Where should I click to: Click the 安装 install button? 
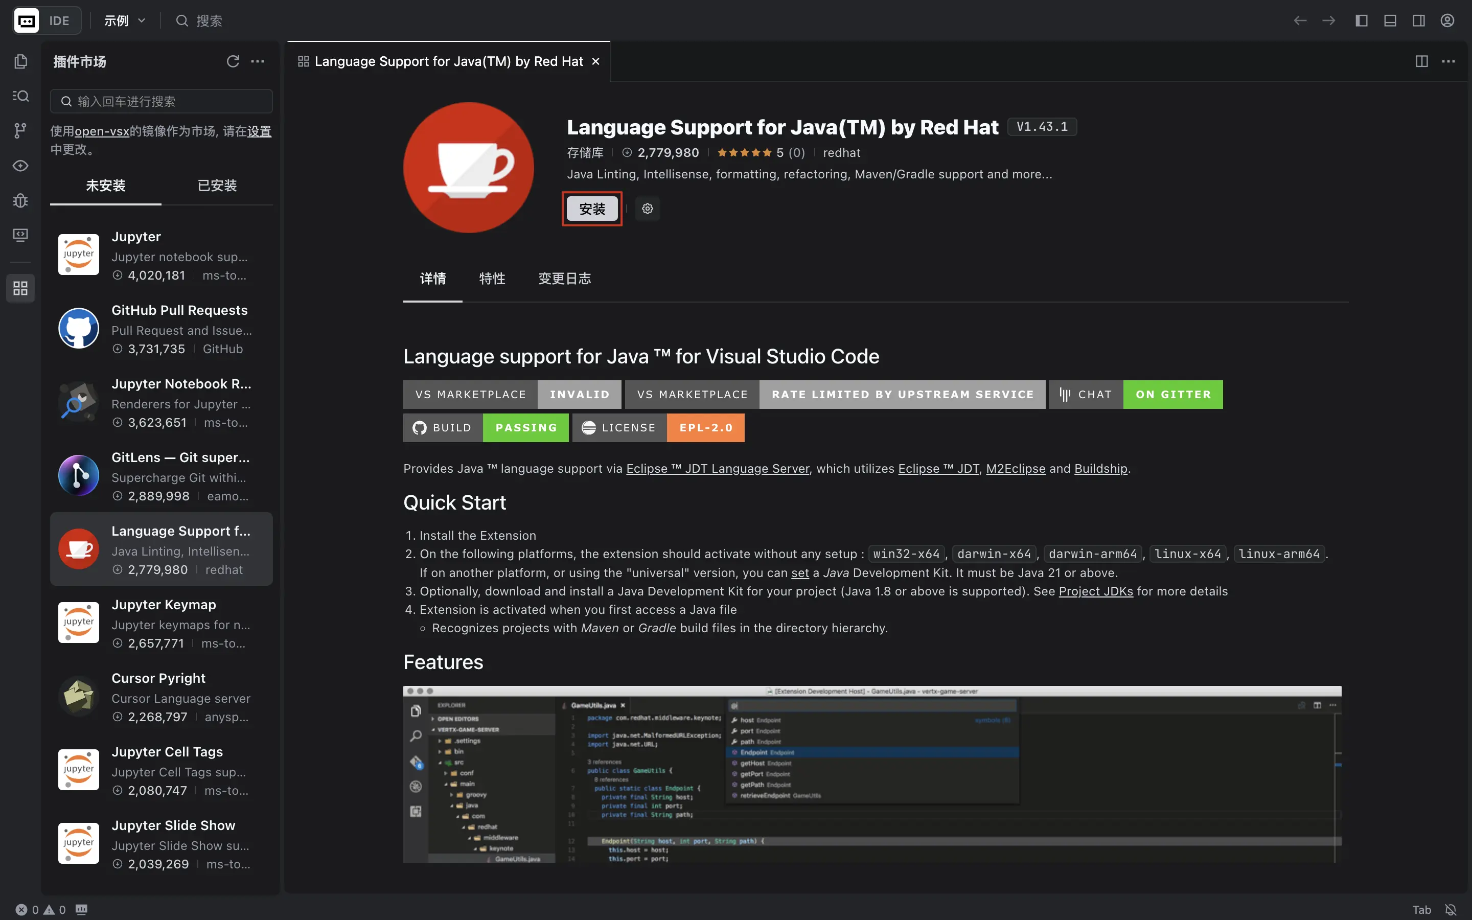(x=592, y=209)
